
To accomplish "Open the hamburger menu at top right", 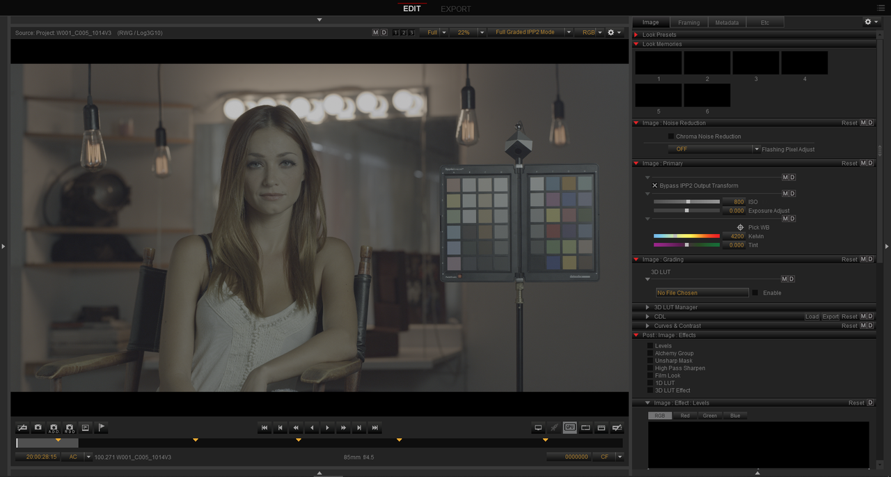I will coord(881,8).
